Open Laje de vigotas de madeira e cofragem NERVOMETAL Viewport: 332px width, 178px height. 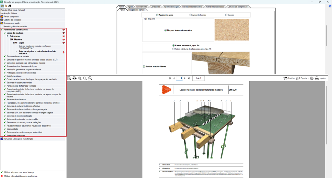point(35,47)
